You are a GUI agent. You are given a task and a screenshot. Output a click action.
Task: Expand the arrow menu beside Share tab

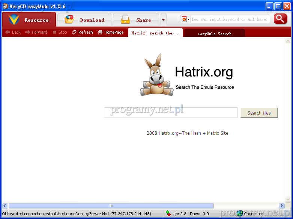(163, 20)
